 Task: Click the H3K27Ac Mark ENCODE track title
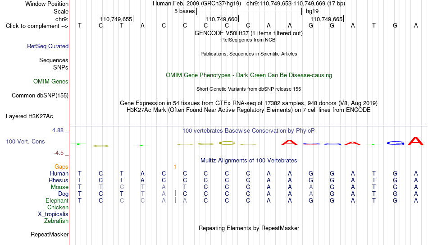249,110
